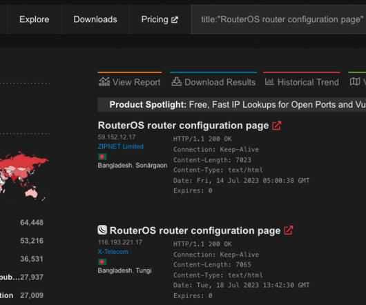Click the world map thumbnail
The height and width of the screenshot is (305, 366).
click(x=24, y=177)
